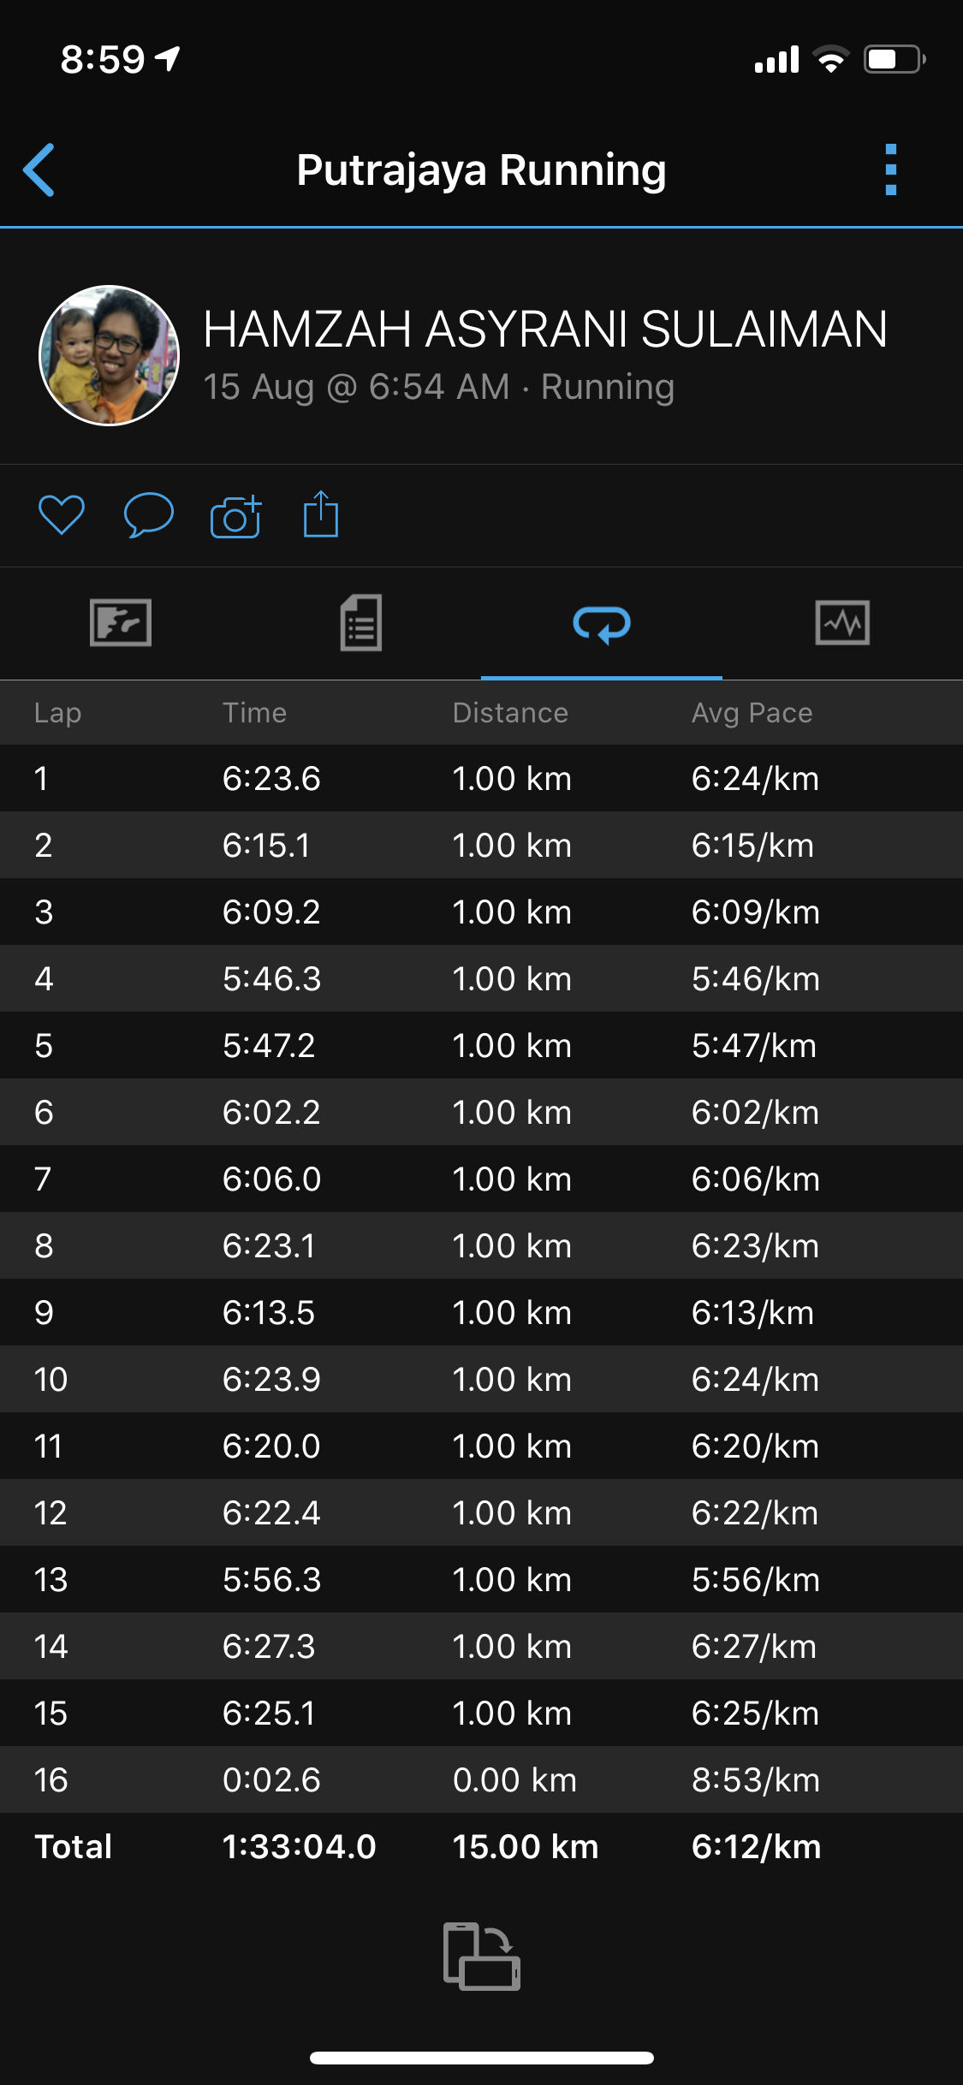Tap the Total row showing 15.00 km
The image size is (963, 2085).
481,1846
